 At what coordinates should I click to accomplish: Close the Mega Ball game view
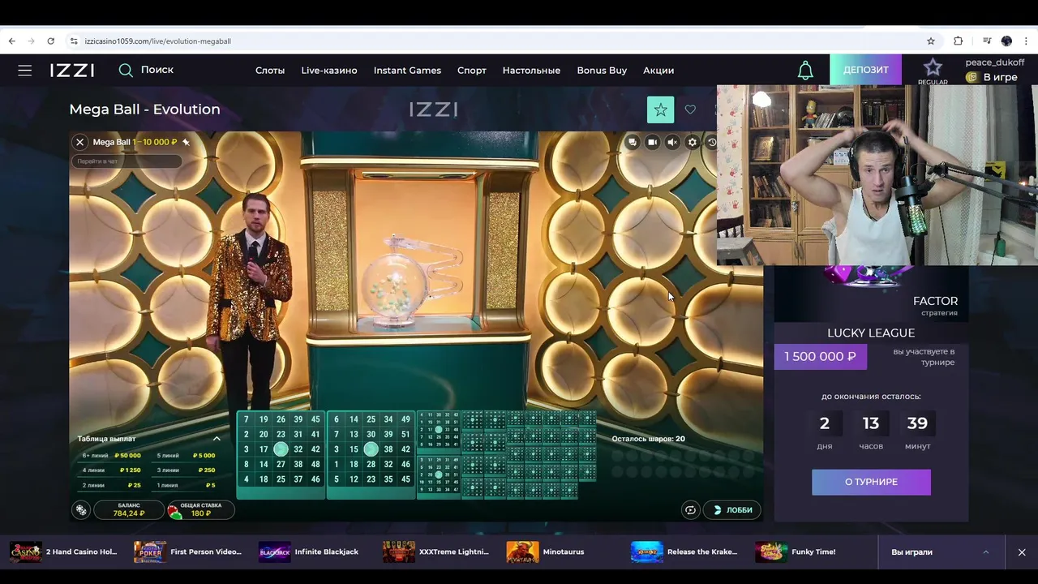pyautogui.click(x=79, y=142)
